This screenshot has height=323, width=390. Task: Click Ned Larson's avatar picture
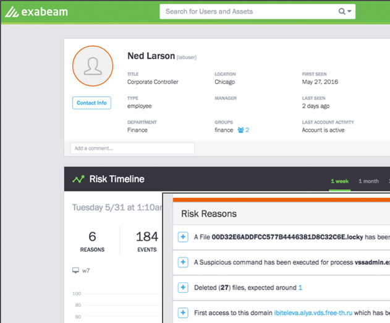[x=93, y=66]
